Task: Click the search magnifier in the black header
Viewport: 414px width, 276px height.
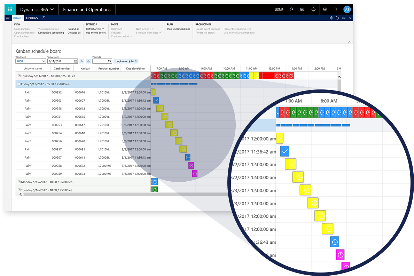Action: click(291, 9)
